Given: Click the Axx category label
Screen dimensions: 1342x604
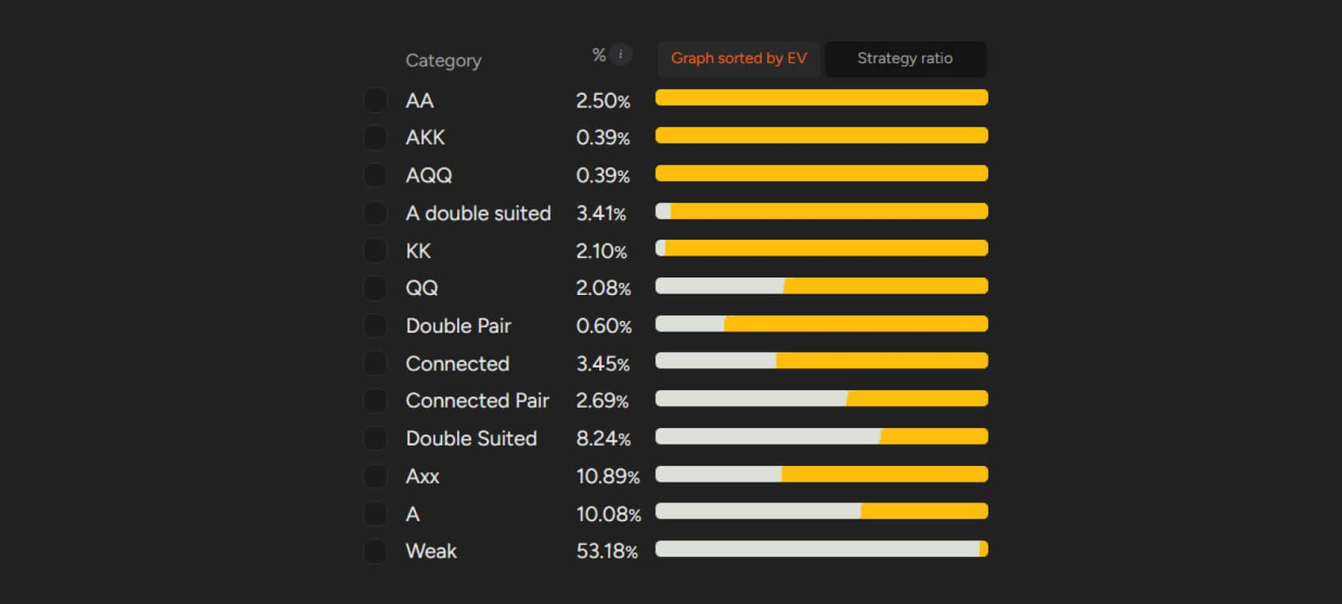Looking at the screenshot, I should click(x=422, y=476).
